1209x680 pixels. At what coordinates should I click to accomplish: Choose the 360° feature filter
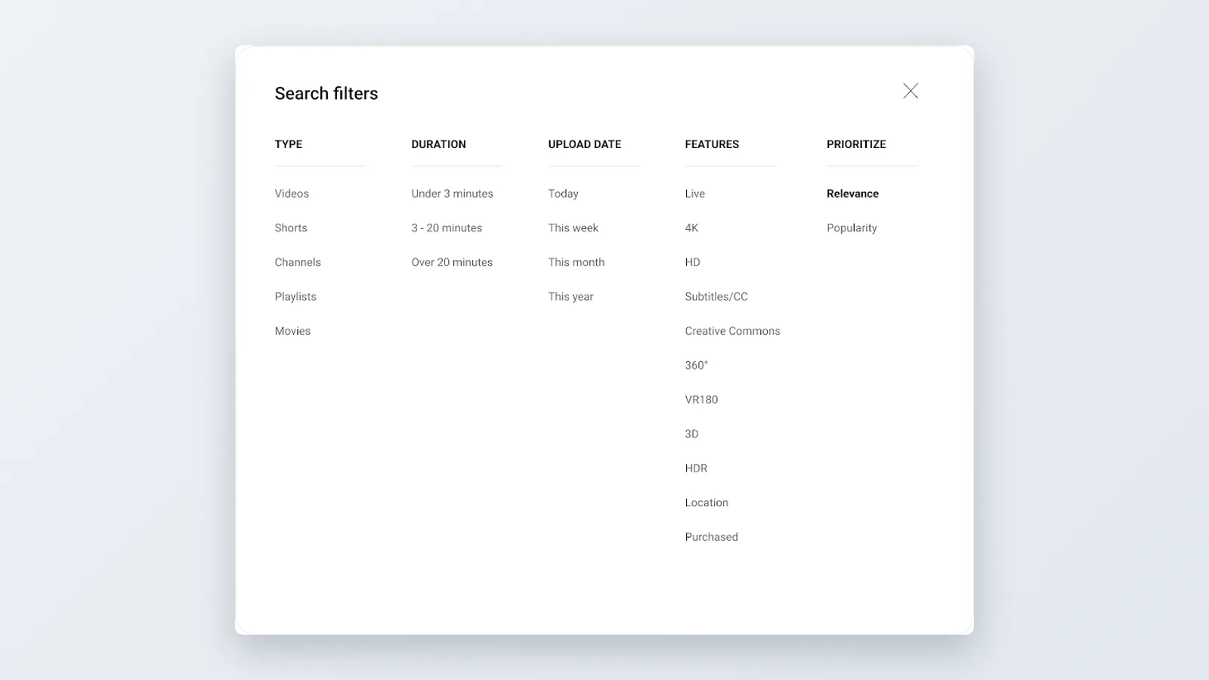click(x=696, y=366)
